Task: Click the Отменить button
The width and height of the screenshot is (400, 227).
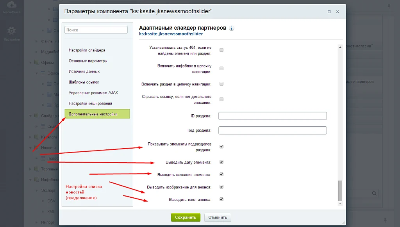Action: 218,217
